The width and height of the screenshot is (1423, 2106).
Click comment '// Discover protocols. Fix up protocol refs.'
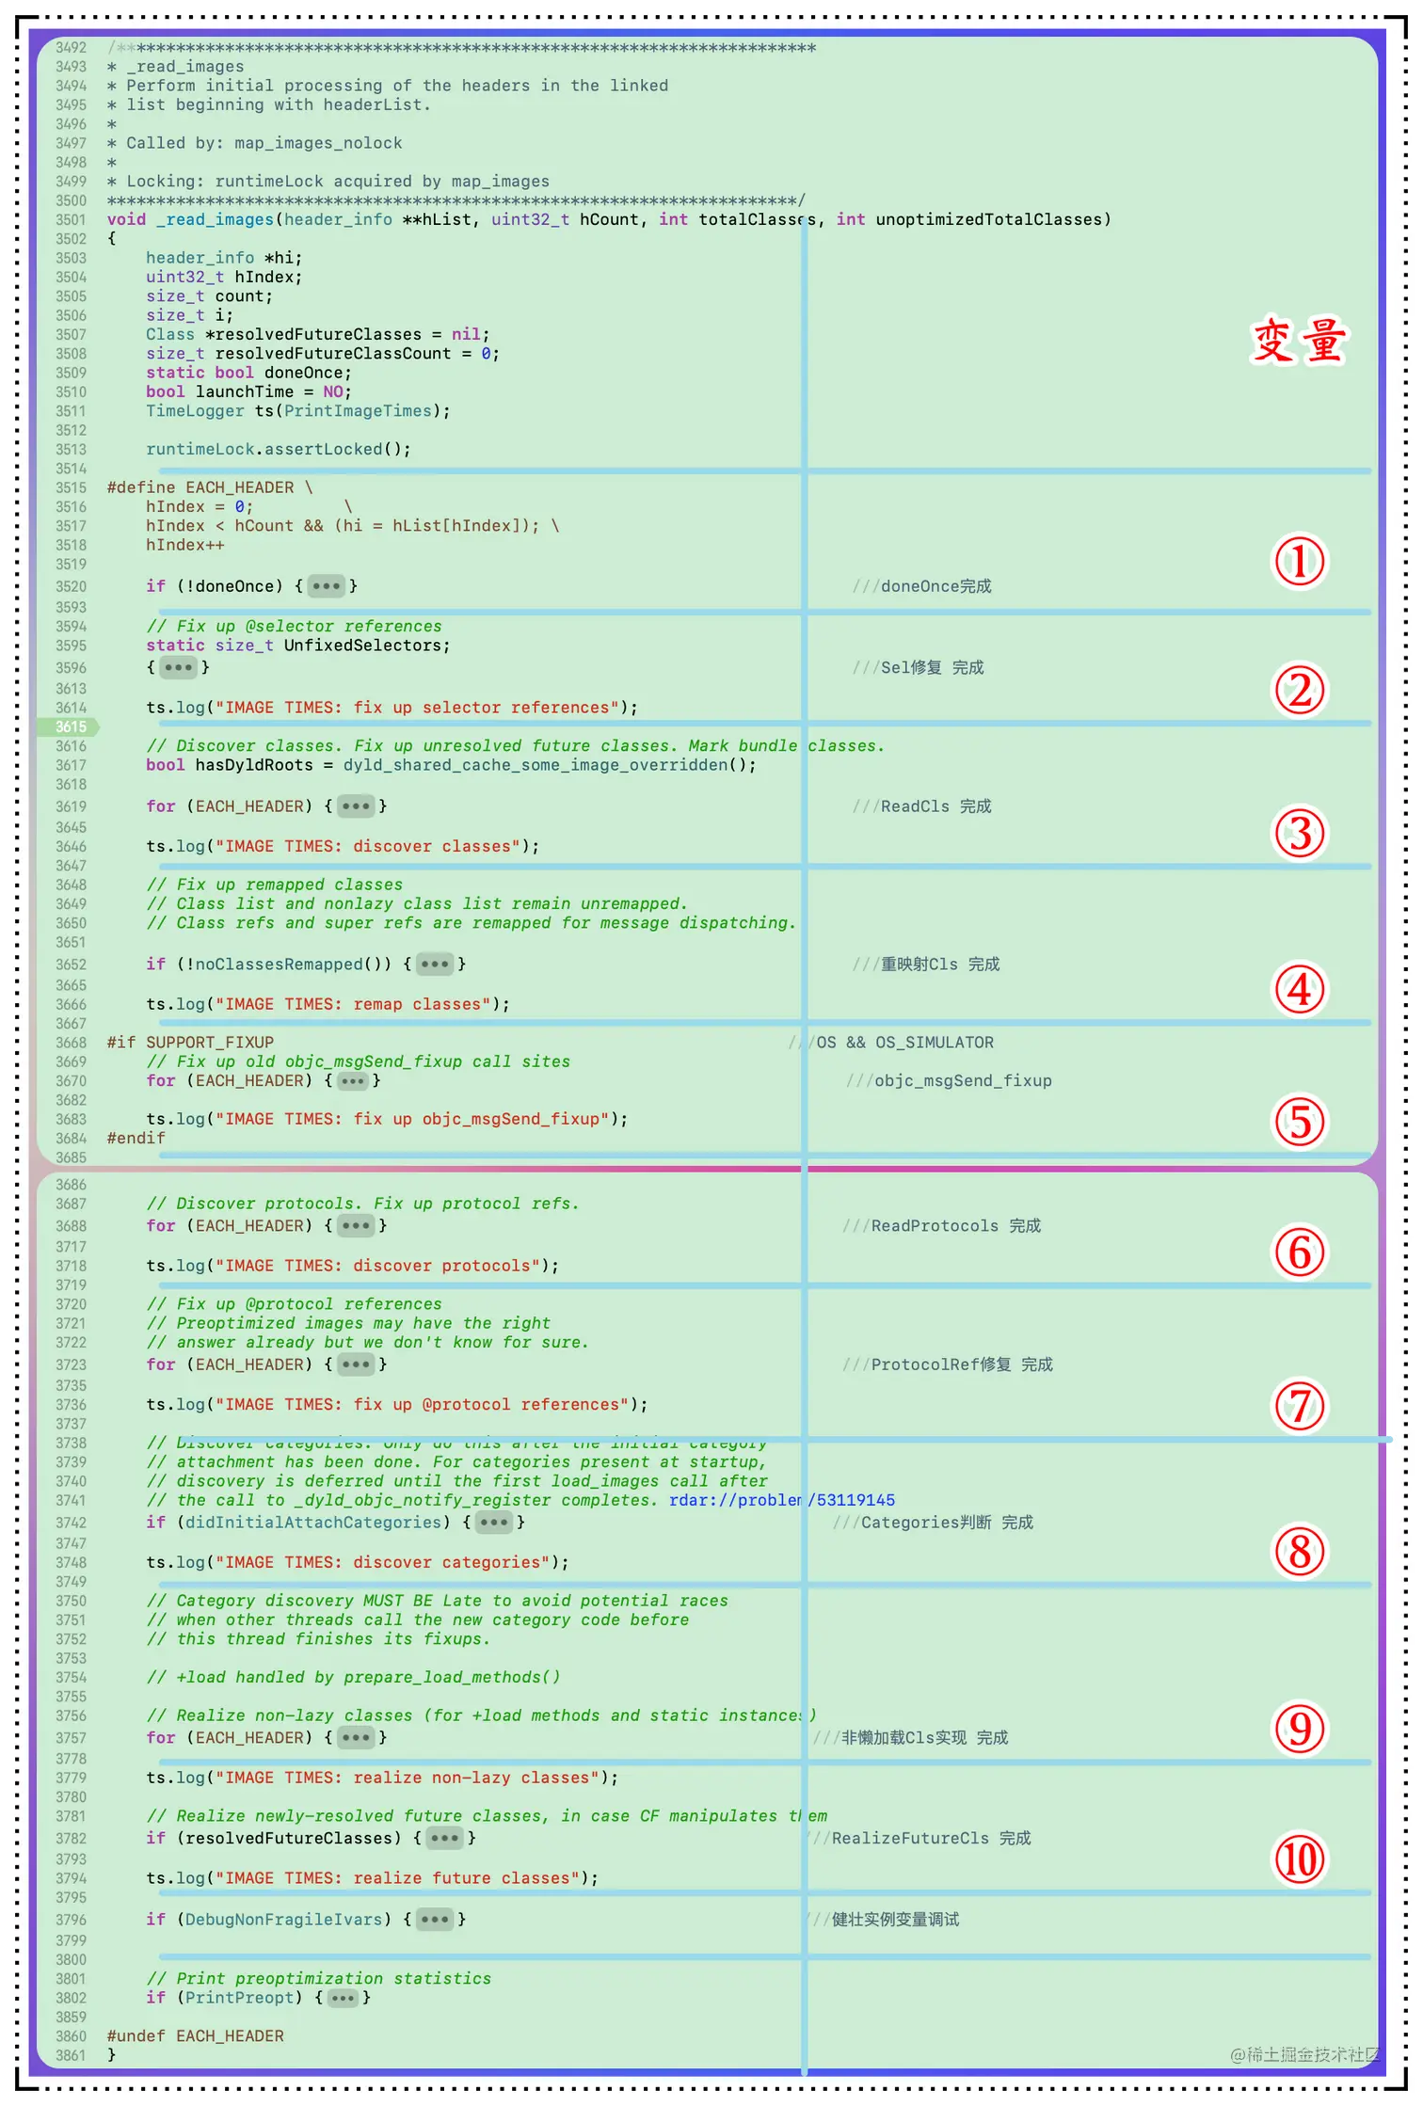(x=363, y=1205)
